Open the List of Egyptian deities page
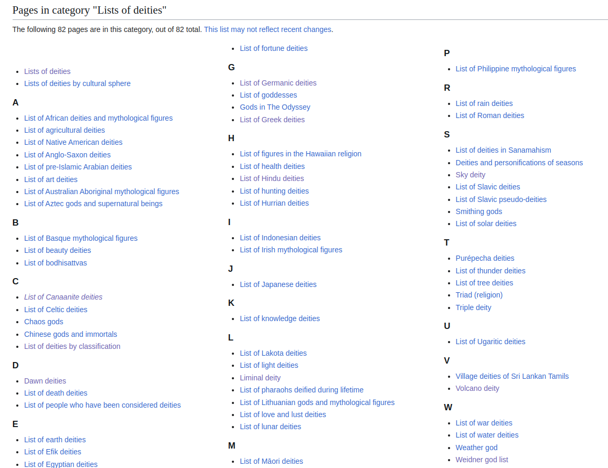Screen dimensions: 608x468 pyautogui.click(x=61, y=464)
